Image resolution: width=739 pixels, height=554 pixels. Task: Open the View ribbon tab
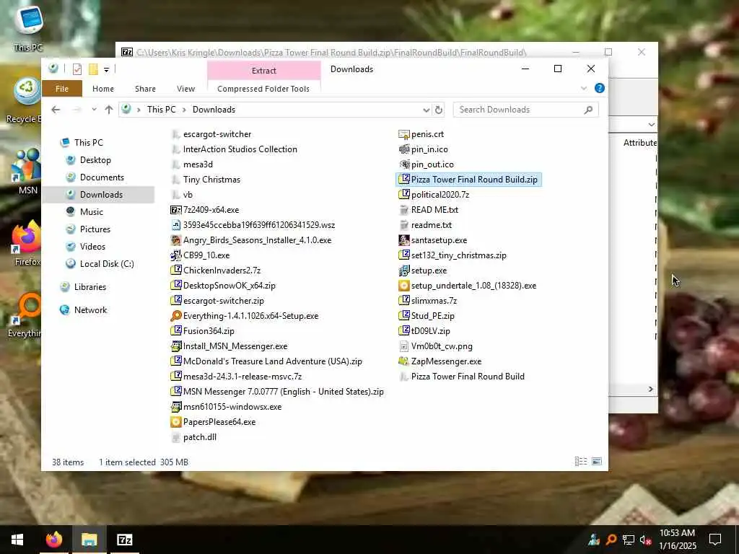[185, 89]
